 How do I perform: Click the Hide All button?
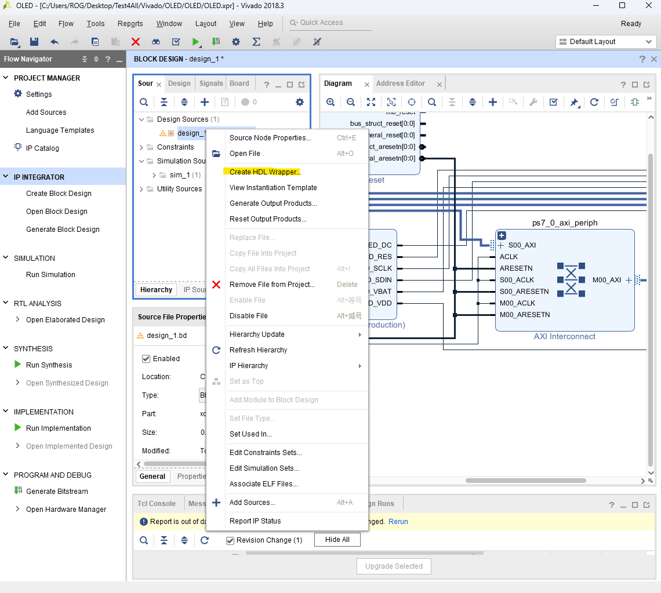click(x=337, y=540)
